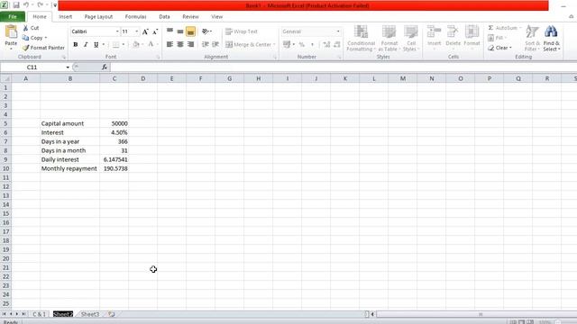Click the Cut scissors icon

(25, 28)
